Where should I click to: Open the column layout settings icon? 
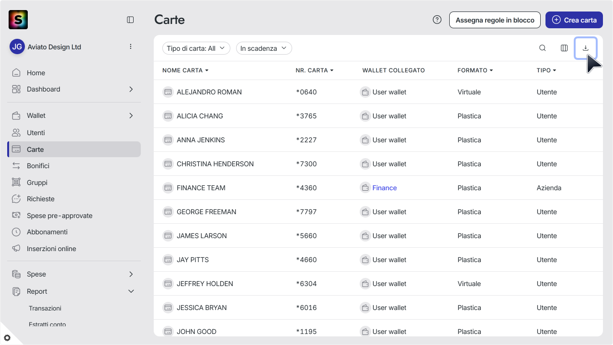point(564,48)
